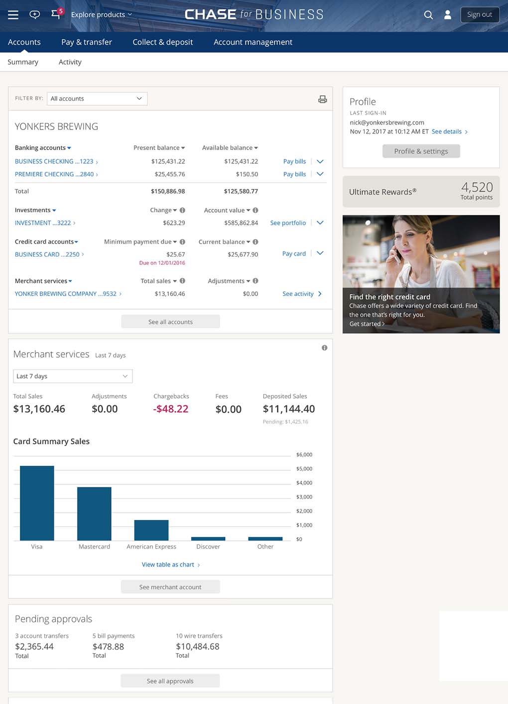
Task: Click the Chase for Business logo
Action: [x=254, y=14]
